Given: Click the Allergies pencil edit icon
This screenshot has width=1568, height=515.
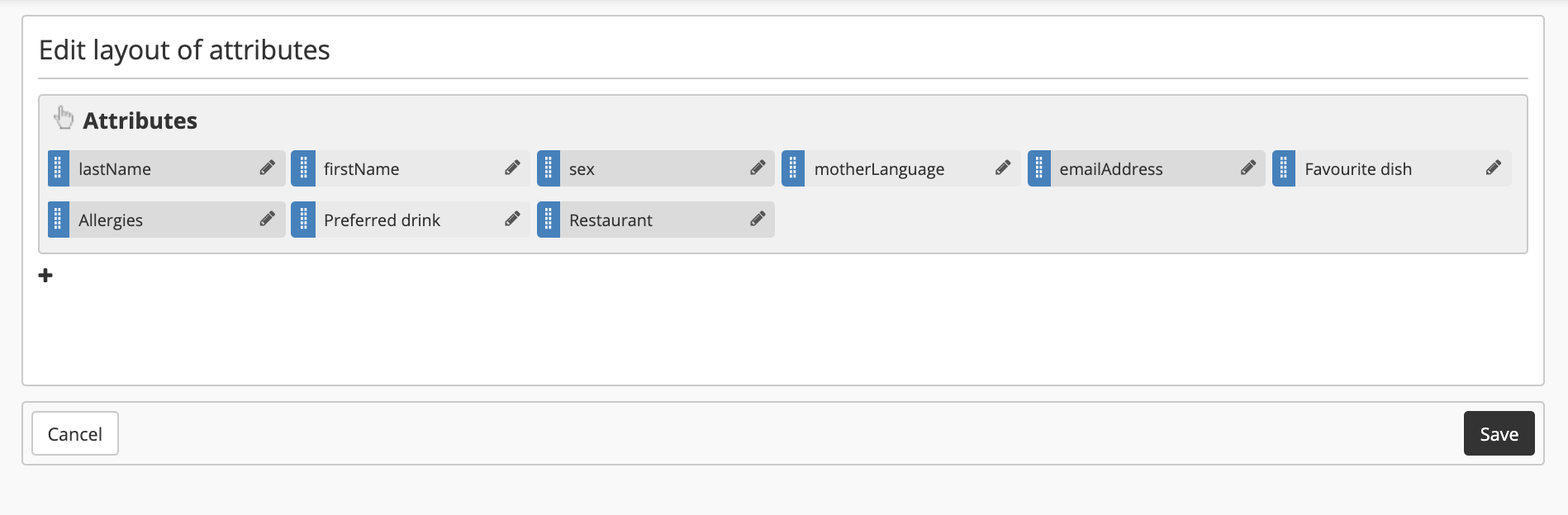Looking at the screenshot, I should pos(267,220).
